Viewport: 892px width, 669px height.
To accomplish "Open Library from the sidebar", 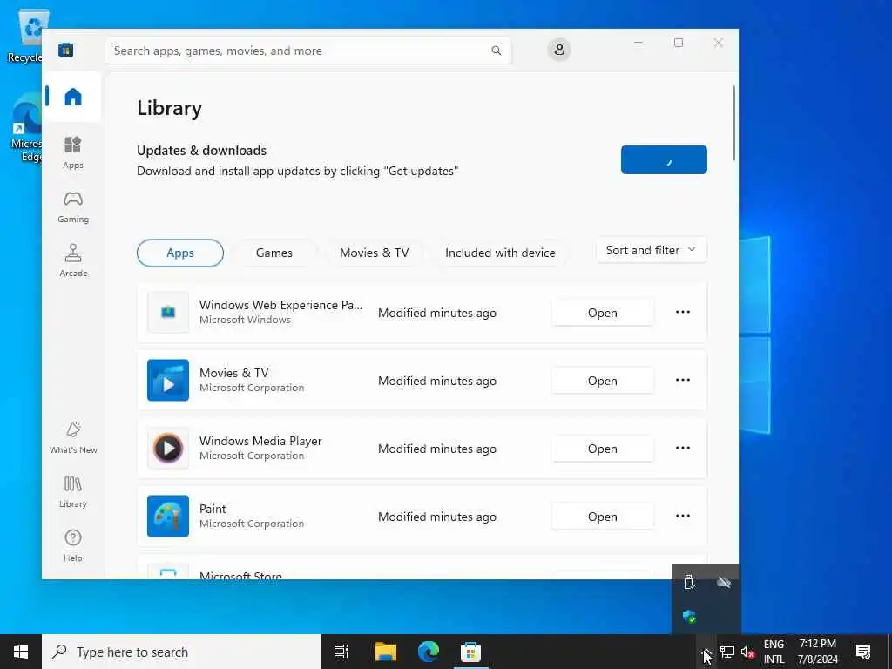I will [x=73, y=491].
